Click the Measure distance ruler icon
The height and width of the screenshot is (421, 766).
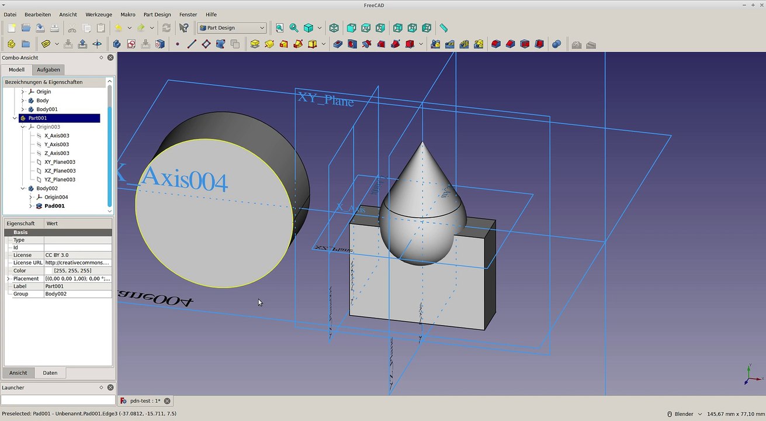coord(443,27)
